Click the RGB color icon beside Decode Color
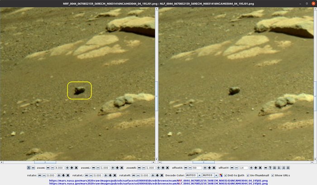317x185 pixels. (x=221, y=176)
